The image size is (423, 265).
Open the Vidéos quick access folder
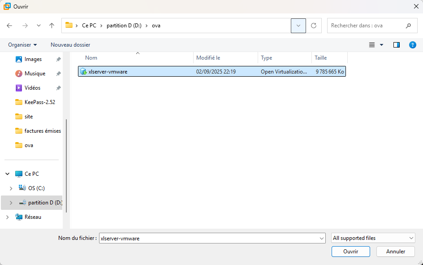tap(32, 88)
